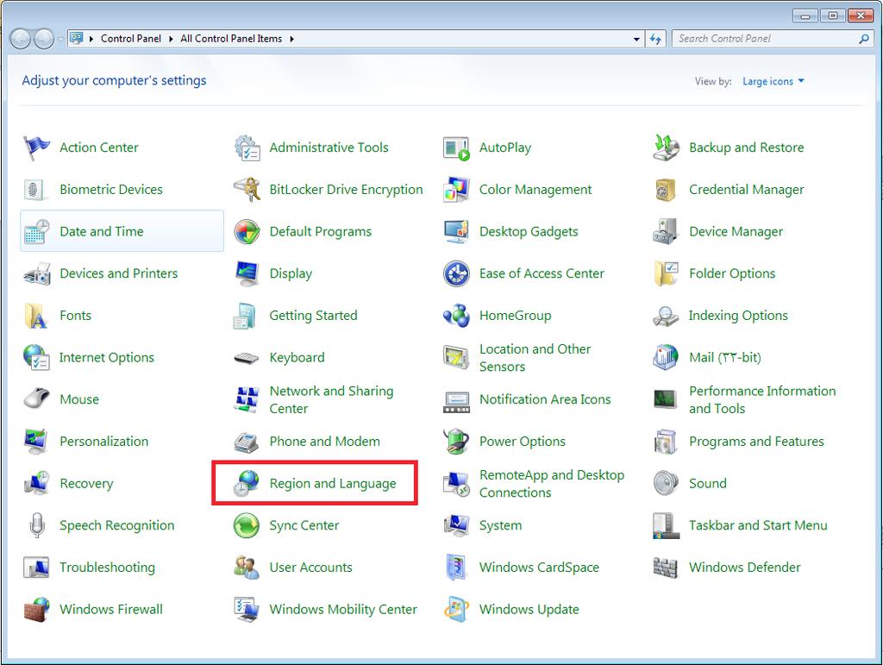Open the Windows Firewall brick wall icon
The width and height of the screenshot is (883, 665).
pos(36,609)
